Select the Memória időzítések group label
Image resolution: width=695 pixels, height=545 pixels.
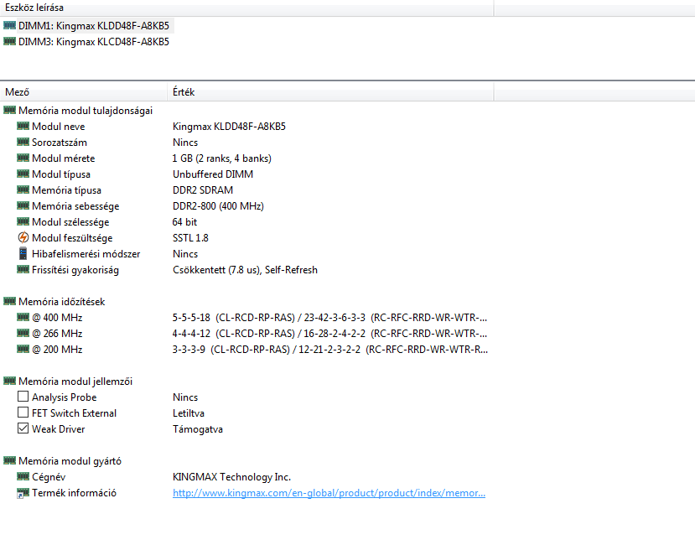click(x=61, y=302)
